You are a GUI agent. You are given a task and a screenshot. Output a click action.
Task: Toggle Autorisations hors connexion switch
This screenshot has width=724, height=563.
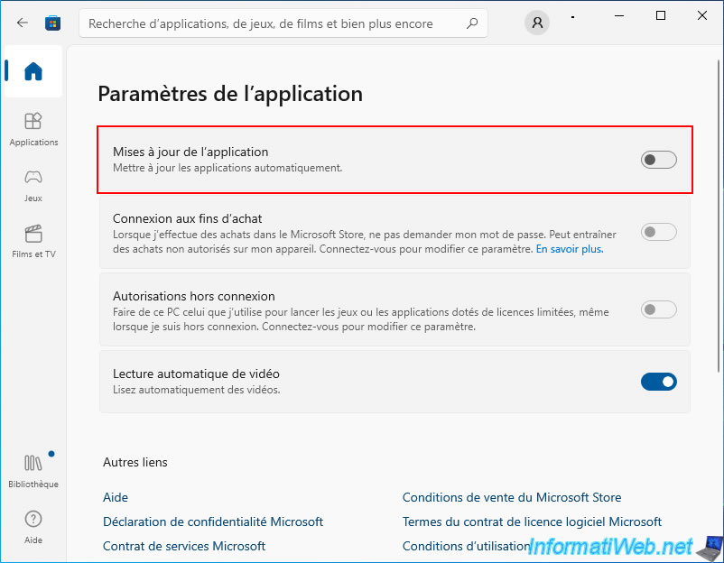point(658,309)
